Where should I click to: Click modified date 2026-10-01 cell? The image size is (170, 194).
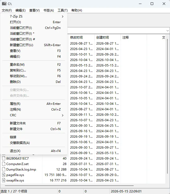(x=81, y=54)
